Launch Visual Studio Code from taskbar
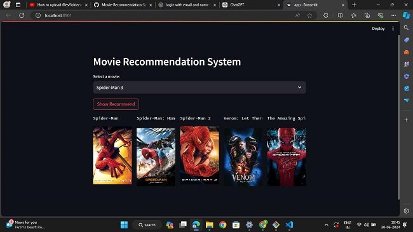 pos(289,224)
